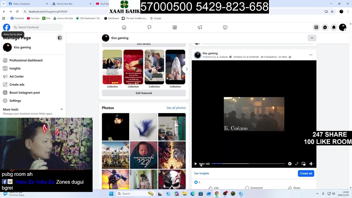Open post options three-dot menu
Viewport: 352px width, 198px height.
coord(311,55)
